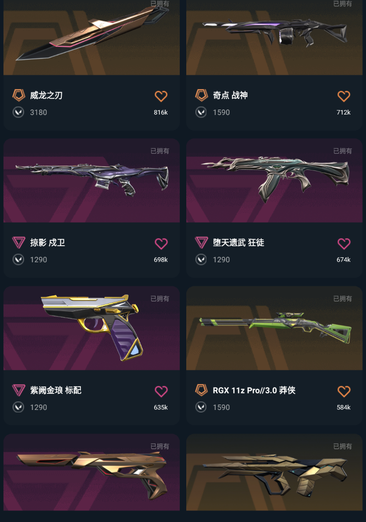The width and height of the screenshot is (366, 522).
Task: Toggle favorite heart on 奇点 战神
Action: (344, 96)
